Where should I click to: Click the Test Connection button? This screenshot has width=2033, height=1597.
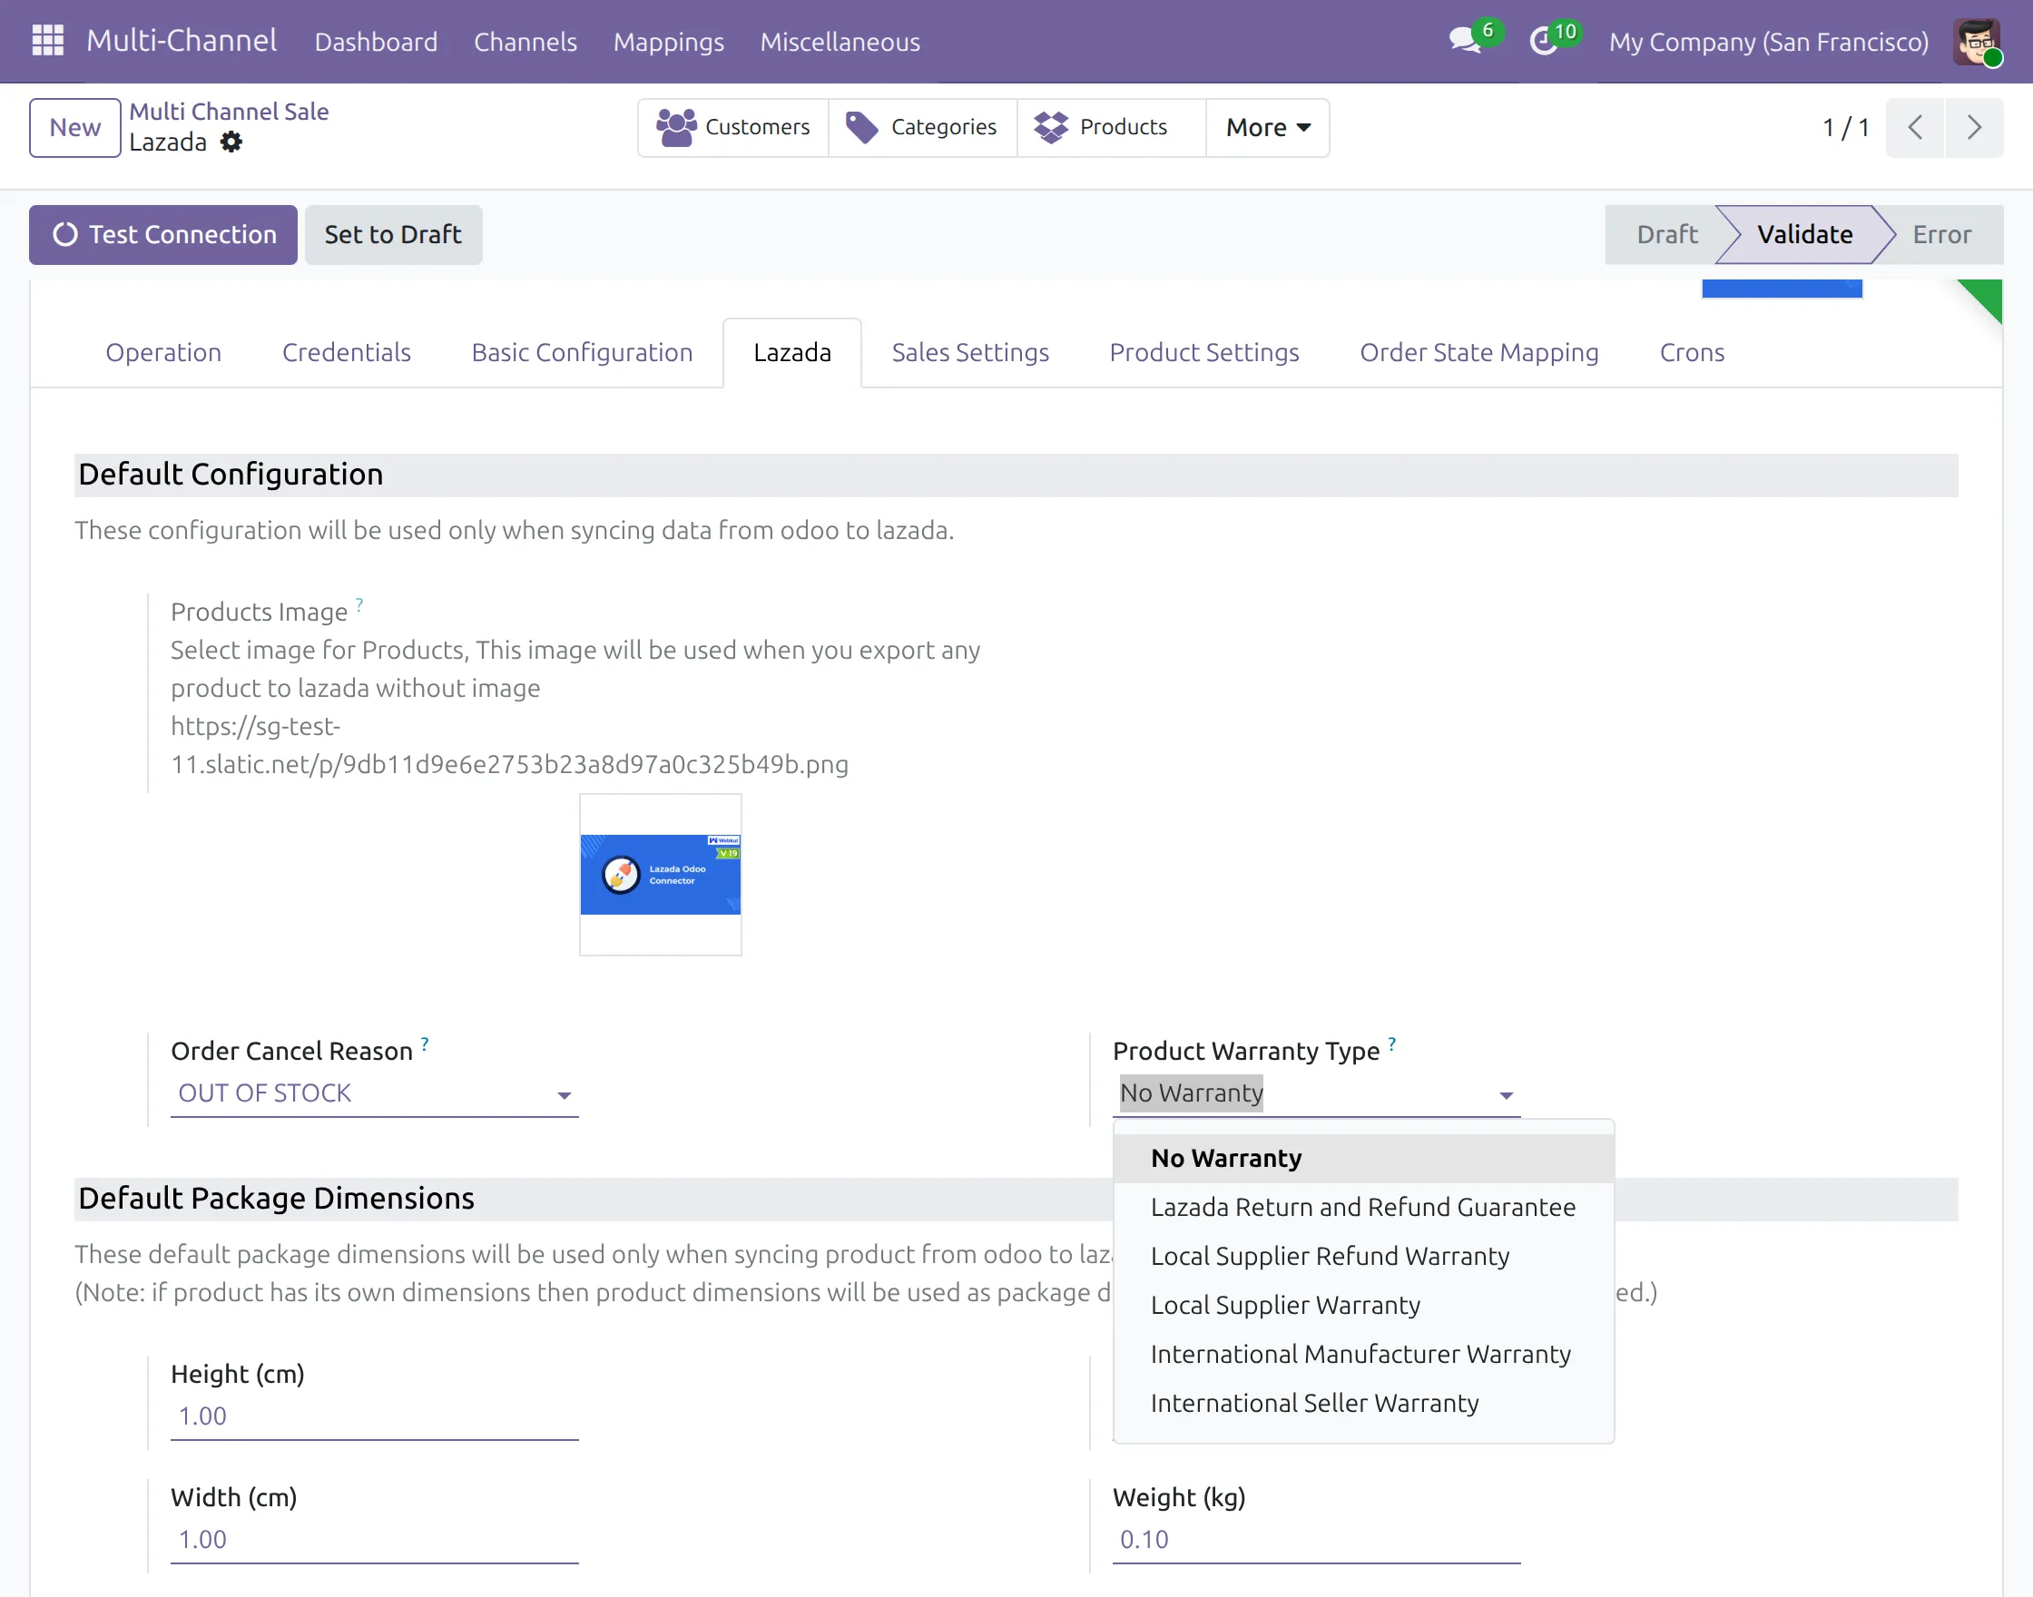[x=163, y=235]
